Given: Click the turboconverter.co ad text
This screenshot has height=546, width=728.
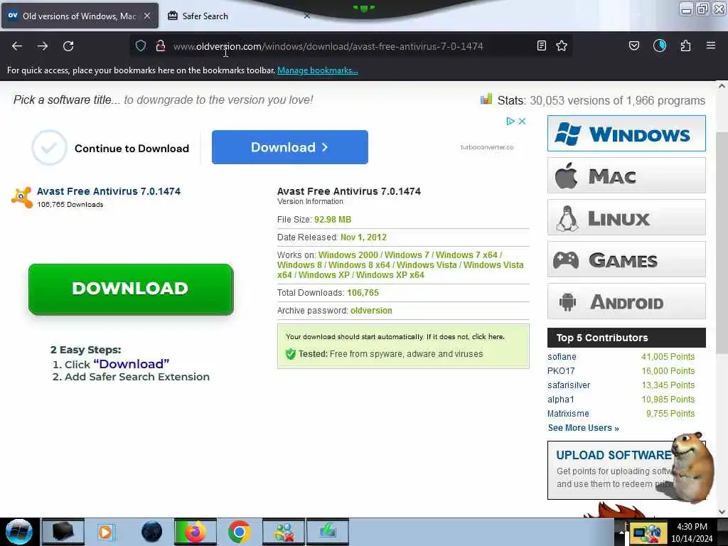Looking at the screenshot, I should click(487, 147).
